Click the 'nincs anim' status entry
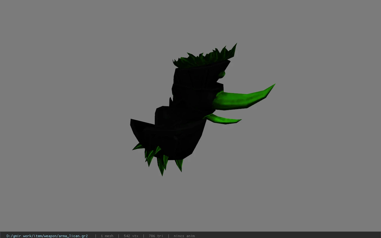The height and width of the screenshot is (238, 381). click(x=184, y=236)
